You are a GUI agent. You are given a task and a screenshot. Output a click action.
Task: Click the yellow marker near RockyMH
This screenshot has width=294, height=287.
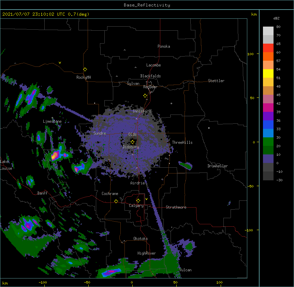click(x=85, y=70)
